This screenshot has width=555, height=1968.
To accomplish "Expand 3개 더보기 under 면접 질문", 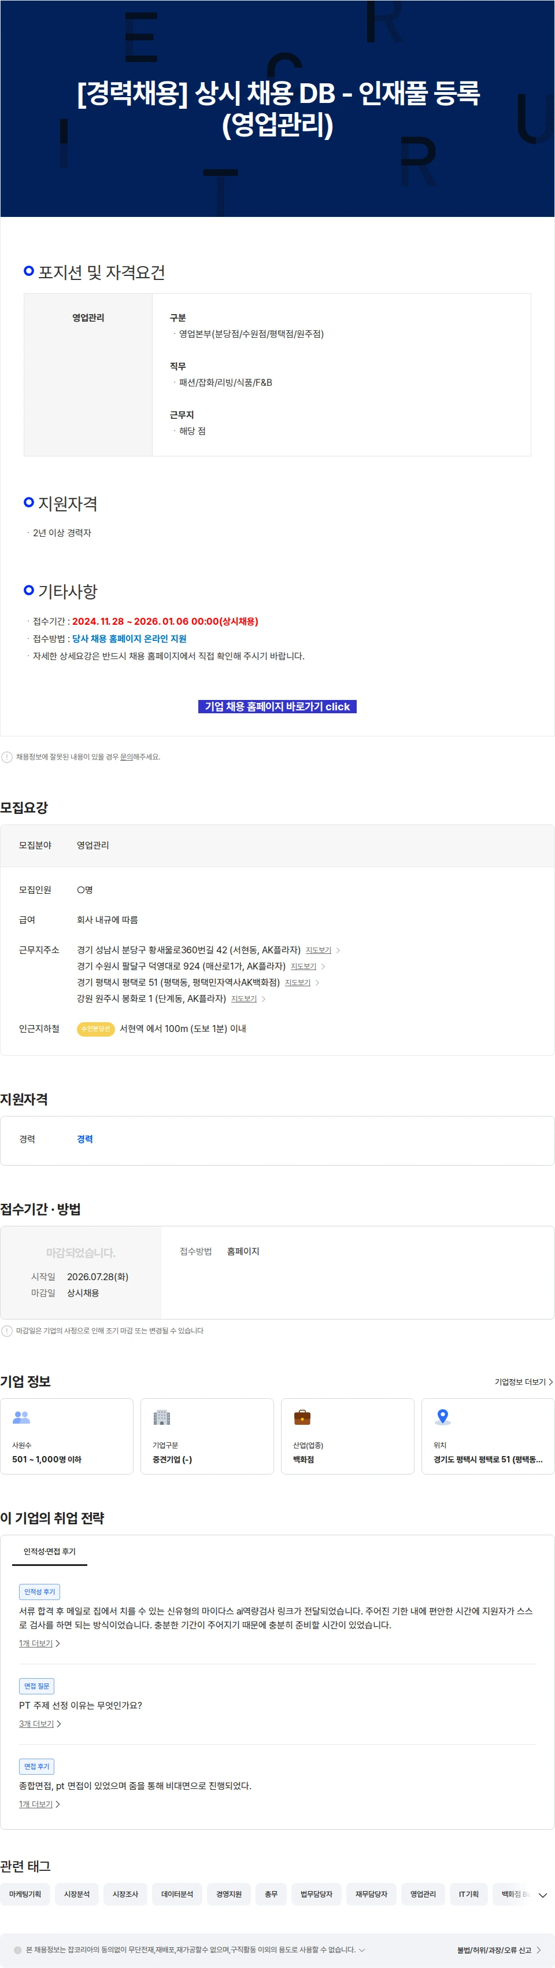I will (40, 1723).
